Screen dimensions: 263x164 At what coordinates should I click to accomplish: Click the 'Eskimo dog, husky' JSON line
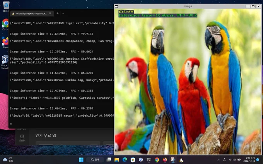61,80
